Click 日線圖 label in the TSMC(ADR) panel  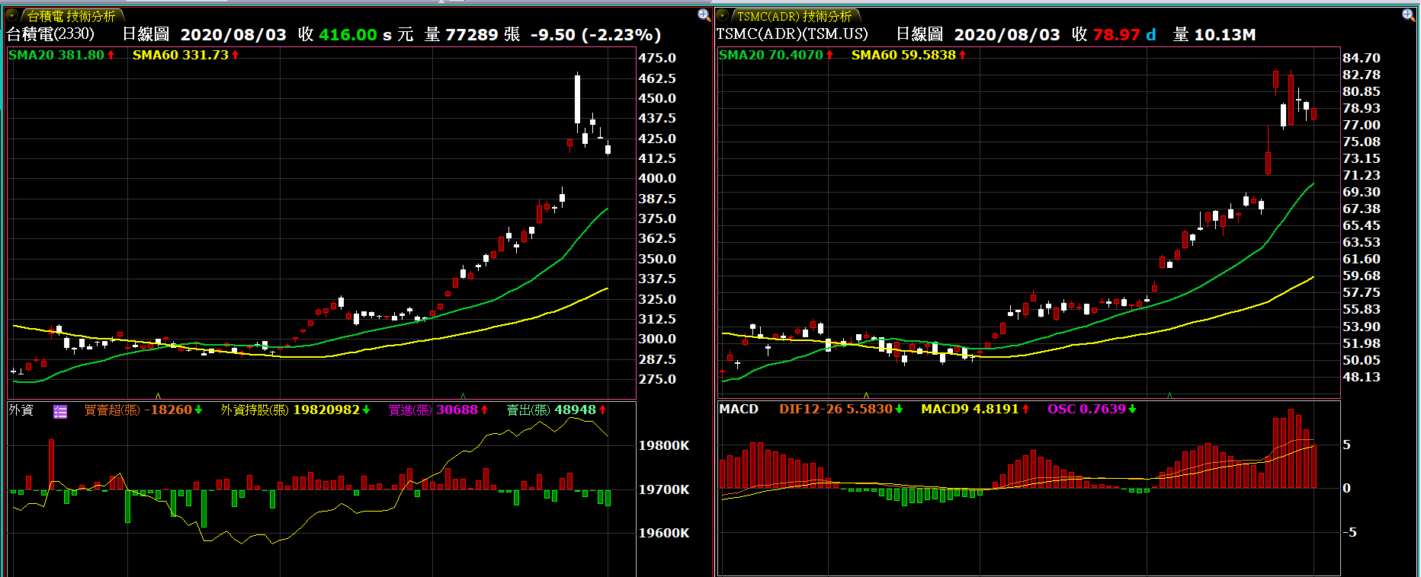[x=919, y=34]
